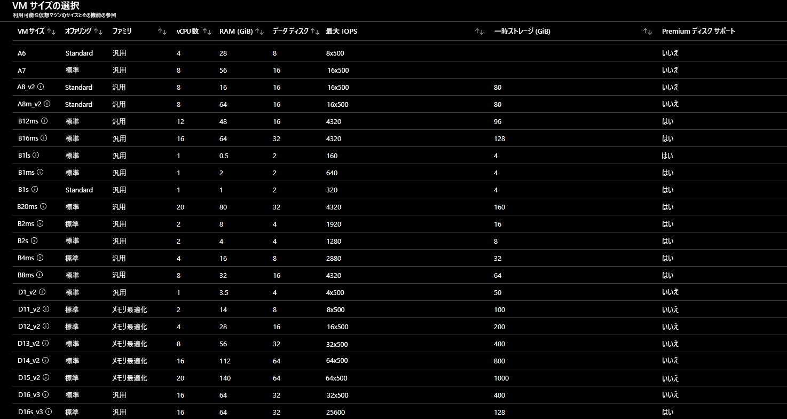Click the オファリング column header
This screenshot has width=787, height=419.
[x=78, y=32]
